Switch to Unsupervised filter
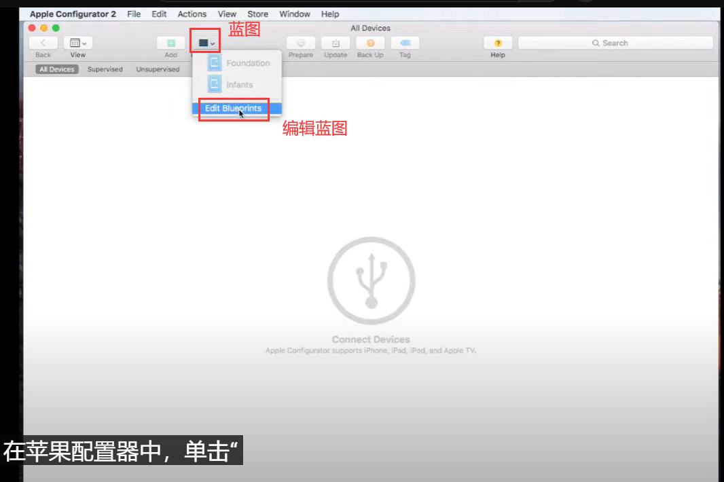The image size is (724, 482). [158, 69]
